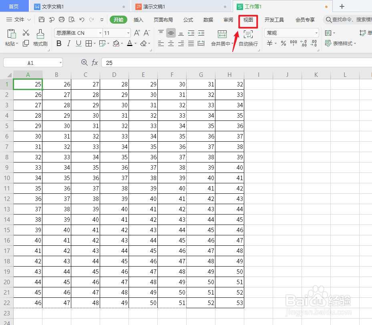Apply thousands separator format
Image resolution: width=372 pixels, height=325 pixels.
tap(294, 43)
